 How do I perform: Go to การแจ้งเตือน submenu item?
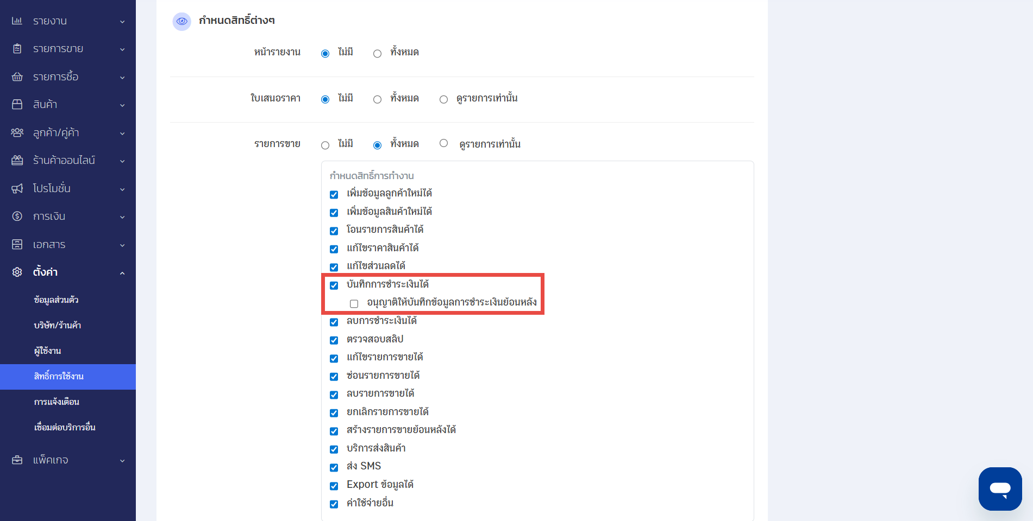click(x=57, y=402)
